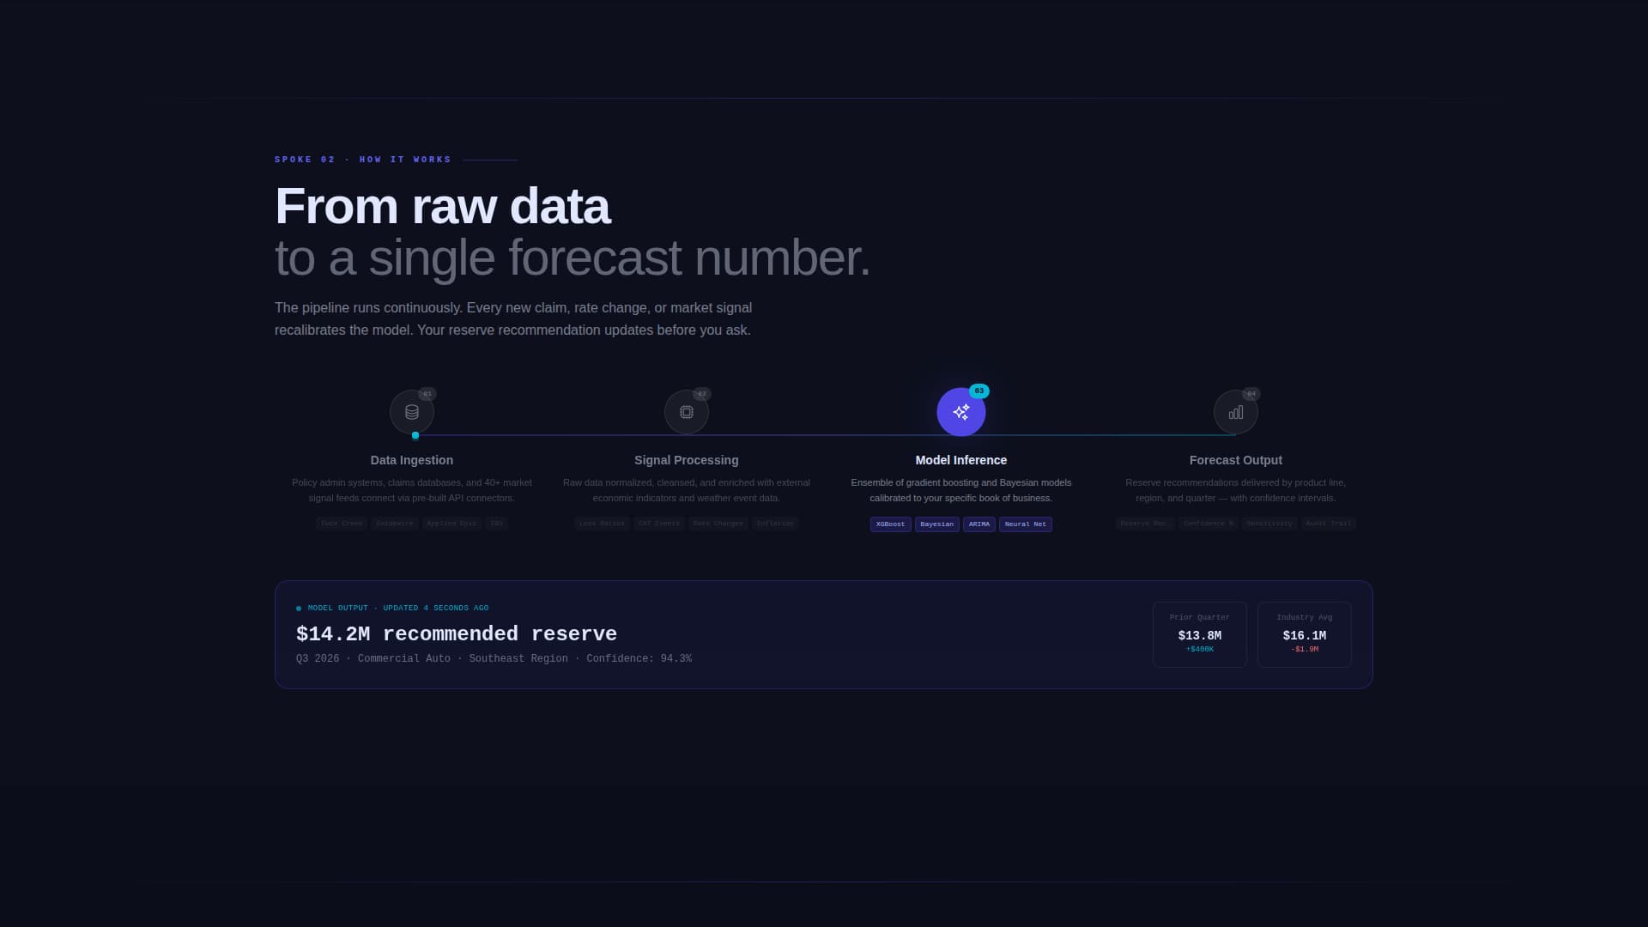Click the pipeline progress marker near Data Ingestion
Image resolution: width=1648 pixels, height=927 pixels.
coord(415,435)
